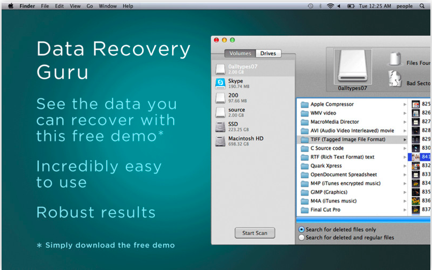Image resolution: width=432 pixels, height=270 pixels.
Task: Select the RTF (Rich Text Format) text row
Action: coord(352,157)
